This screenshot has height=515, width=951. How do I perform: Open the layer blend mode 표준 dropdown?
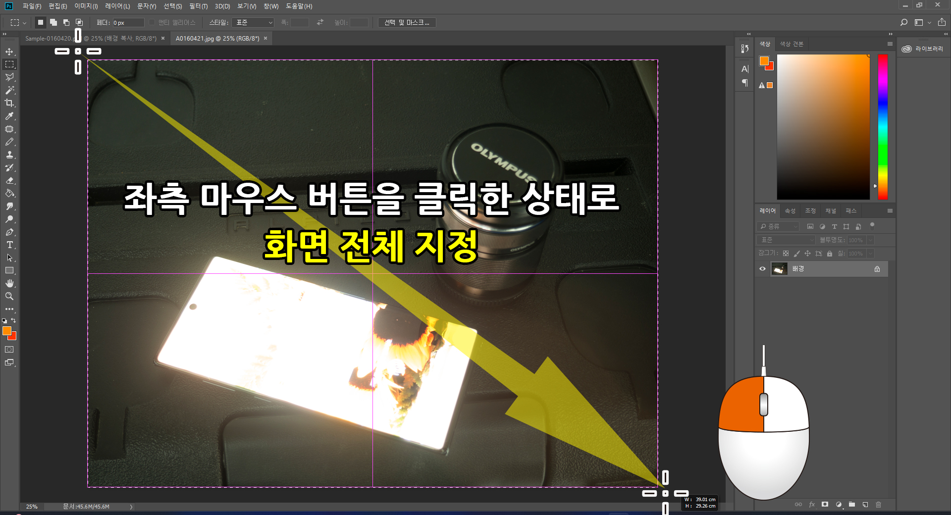click(786, 240)
